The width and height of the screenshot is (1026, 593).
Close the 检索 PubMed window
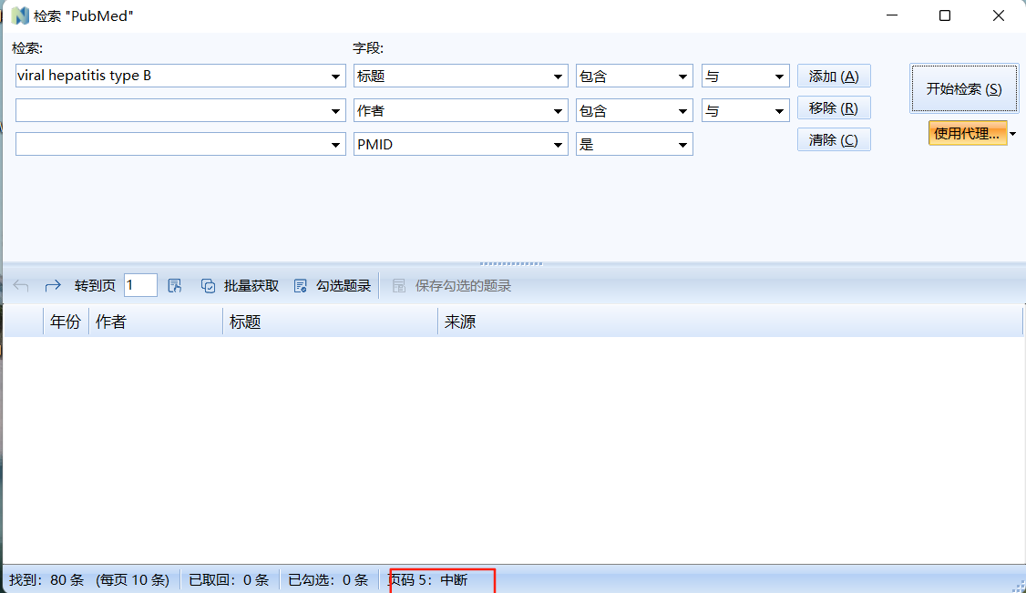click(x=999, y=15)
